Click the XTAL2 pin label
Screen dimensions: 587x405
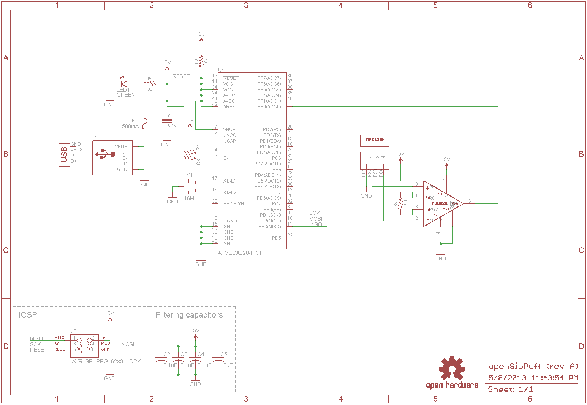click(230, 192)
